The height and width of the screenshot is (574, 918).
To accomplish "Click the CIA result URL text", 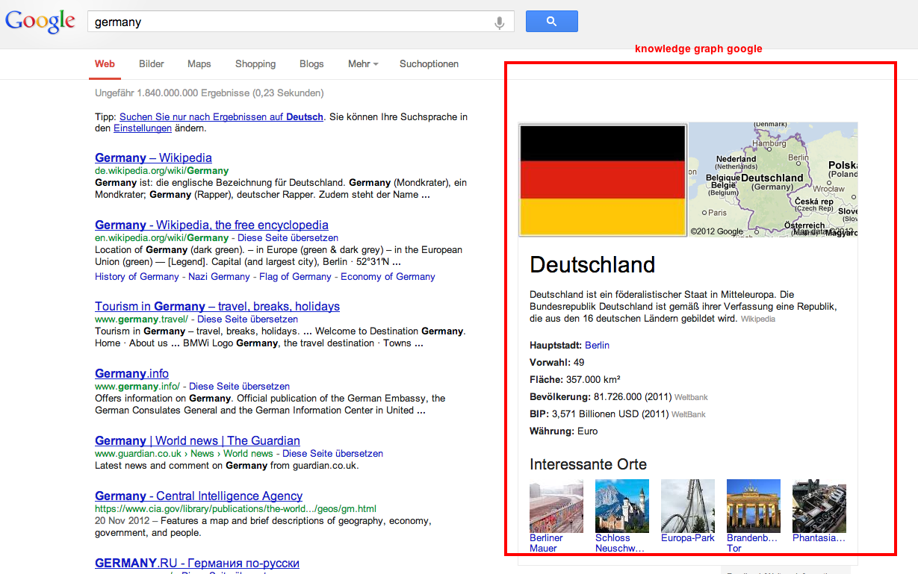I will coord(235,508).
